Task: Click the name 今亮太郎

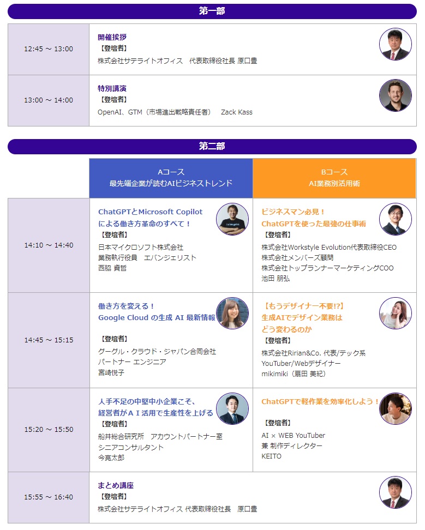Action: click(111, 457)
